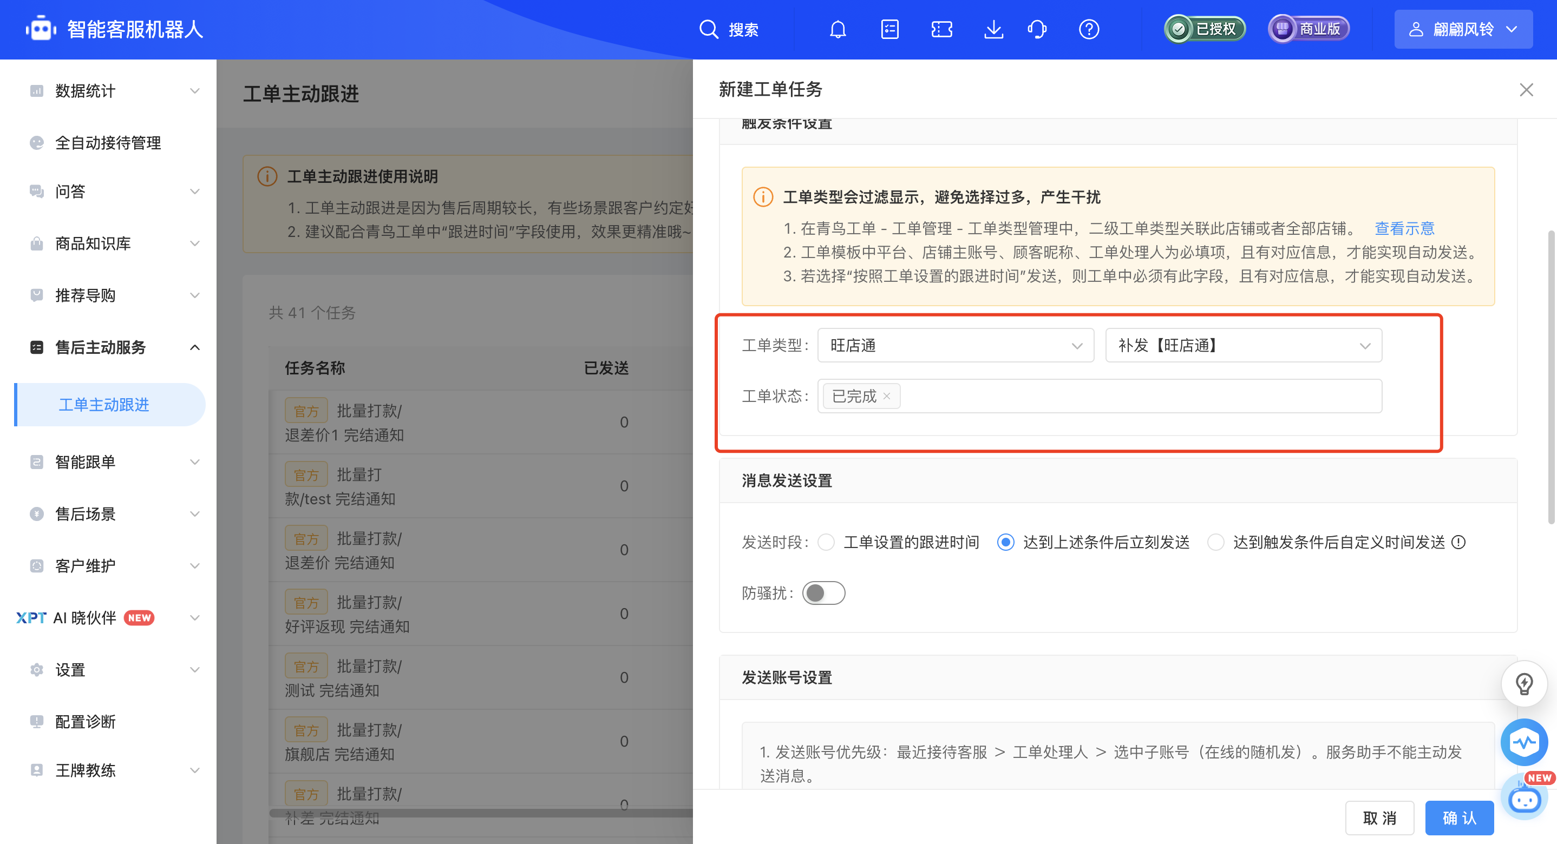Expand the 智能跟单 menu chevron
The image size is (1557, 844).
[x=195, y=462]
